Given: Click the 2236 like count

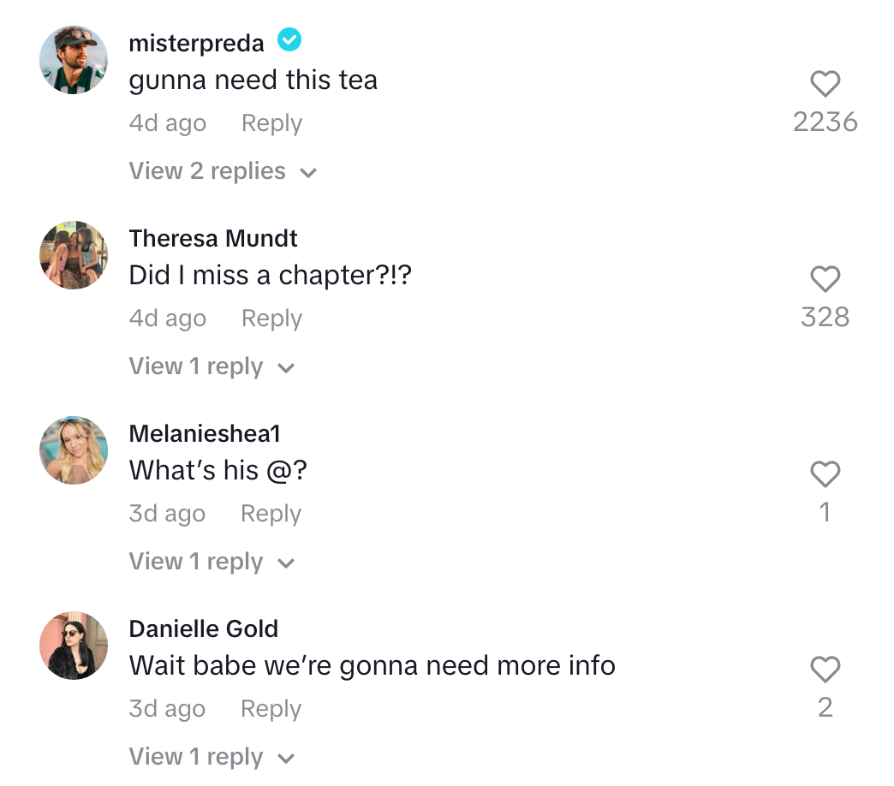Looking at the screenshot, I should pos(825,122).
